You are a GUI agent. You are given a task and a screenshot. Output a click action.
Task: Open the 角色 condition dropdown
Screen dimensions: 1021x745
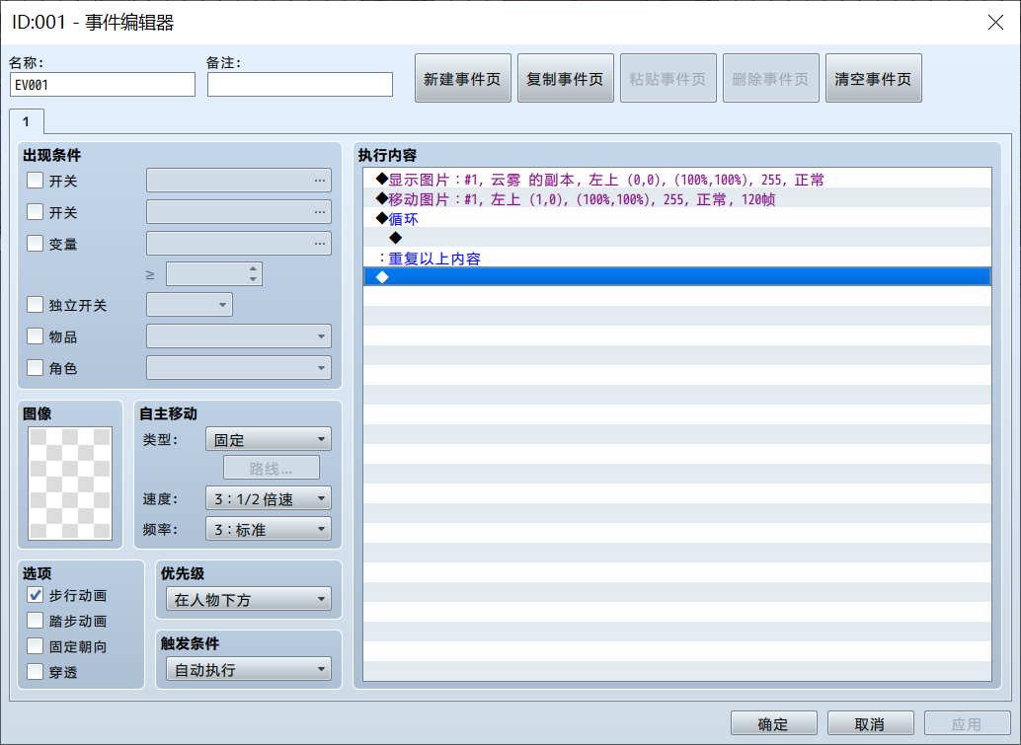(239, 368)
